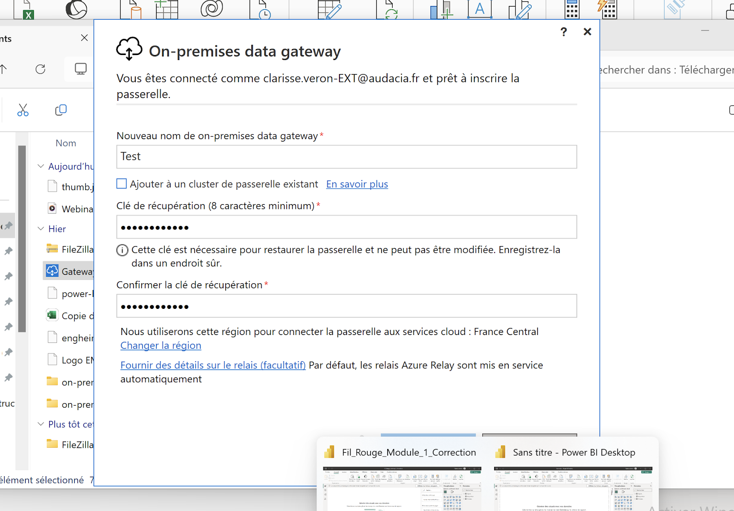Click the Nom column header in Explorer
Screen dimensions: 734x511
coord(66,143)
